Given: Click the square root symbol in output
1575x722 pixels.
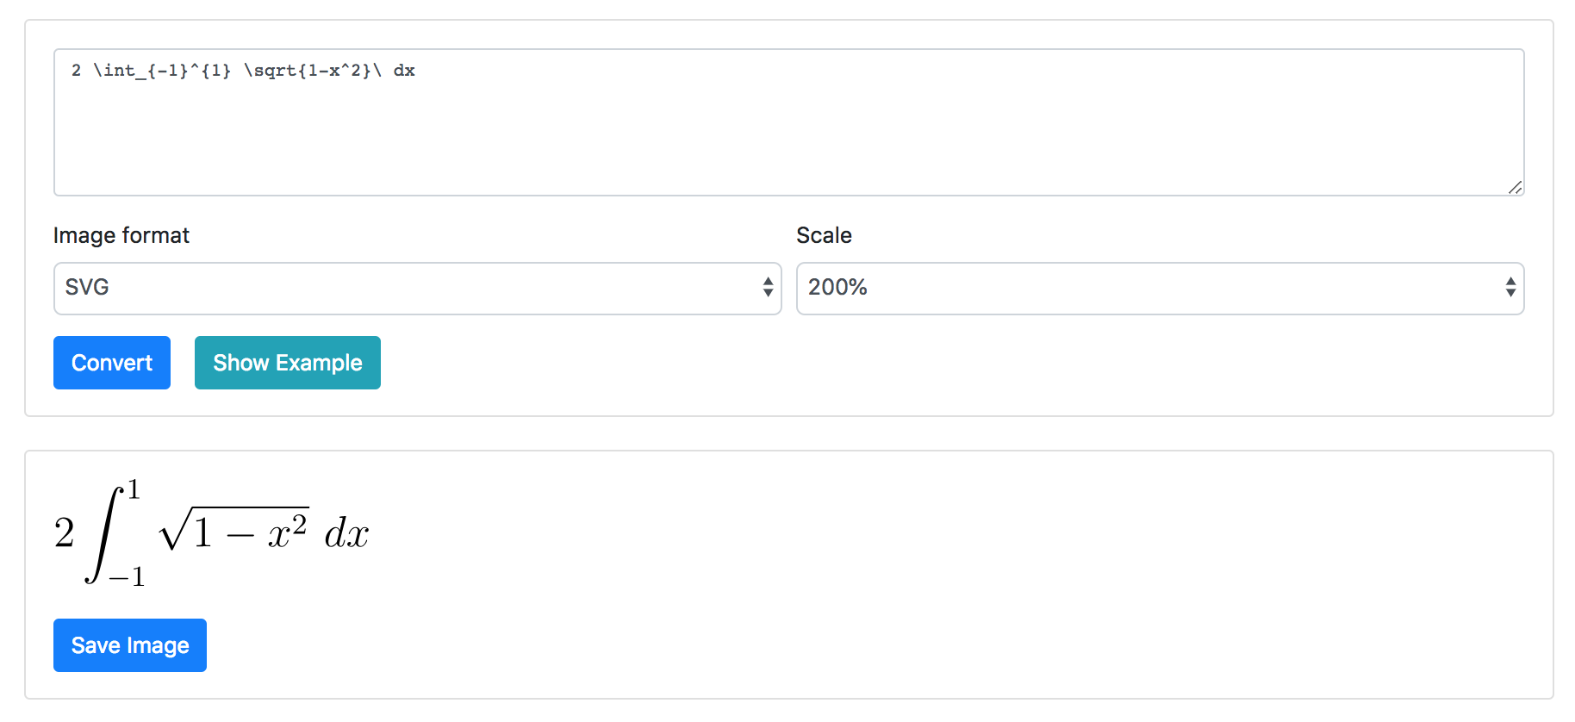Looking at the screenshot, I should click(174, 530).
